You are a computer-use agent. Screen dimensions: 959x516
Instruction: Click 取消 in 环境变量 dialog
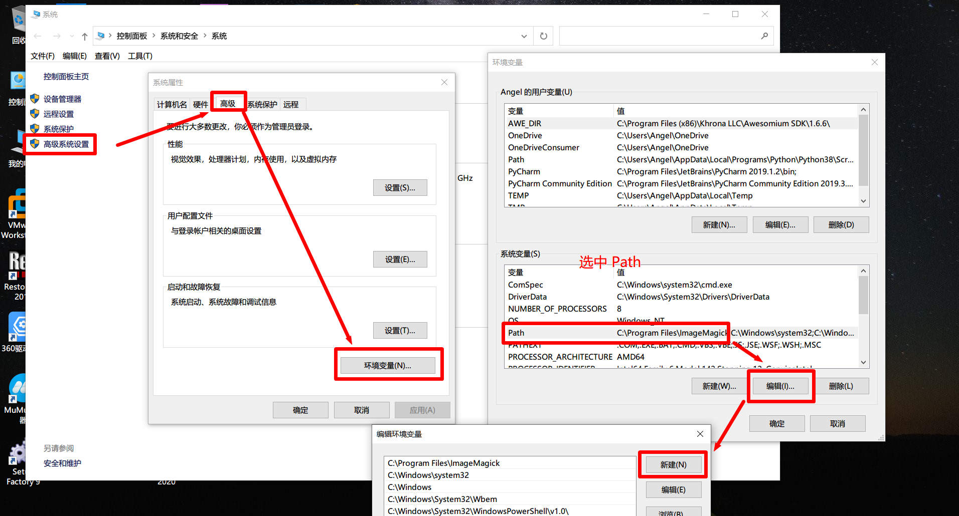pyautogui.click(x=838, y=424)
